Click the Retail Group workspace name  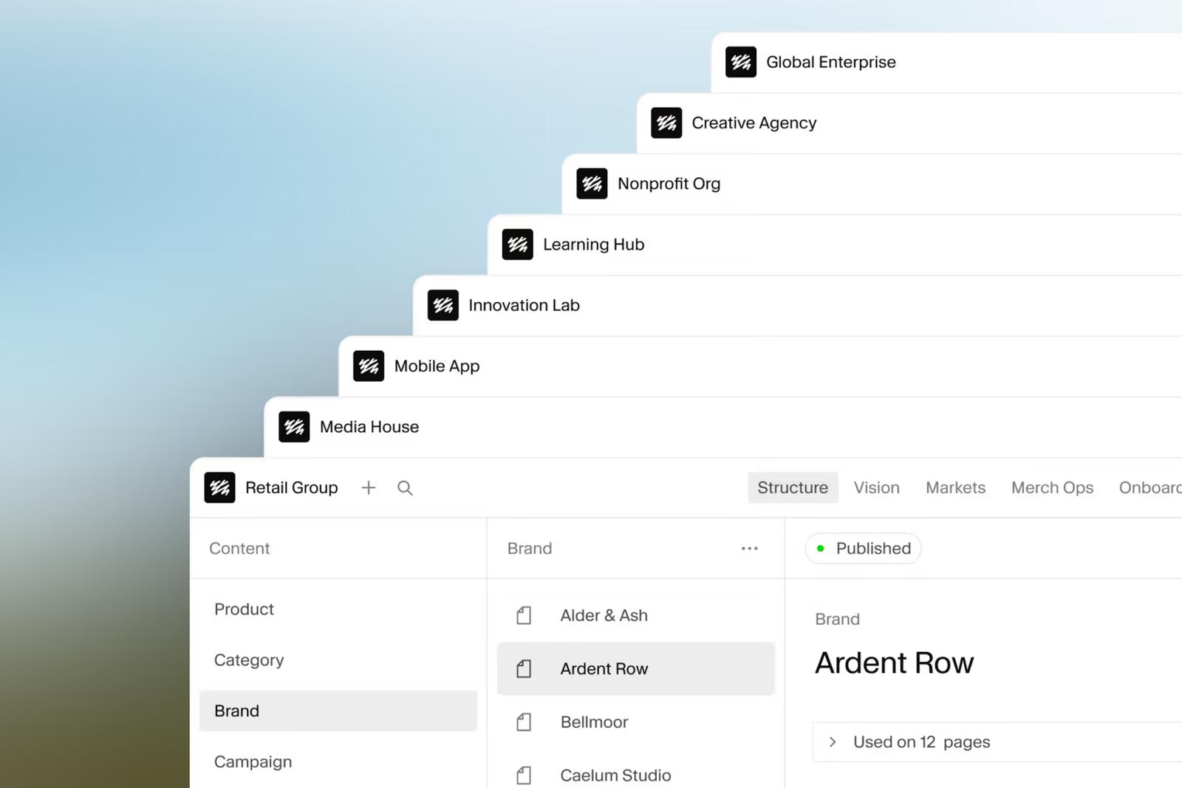(x=291, y=487)
